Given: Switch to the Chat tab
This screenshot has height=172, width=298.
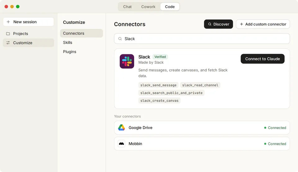Looking at the screenshot, I should click(x=127, y=7).
